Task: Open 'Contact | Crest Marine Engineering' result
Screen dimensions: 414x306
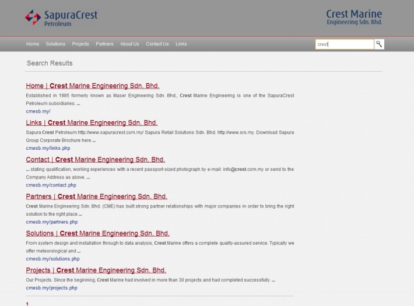Action: click(x=96, y=160)
